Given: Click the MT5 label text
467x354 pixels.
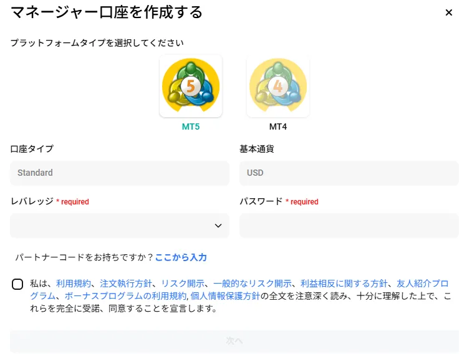Looking at the screenshot, I should point(191,127).
